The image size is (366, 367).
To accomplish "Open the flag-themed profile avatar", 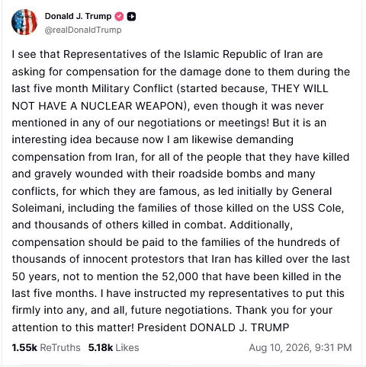I will tap(24, 22).
